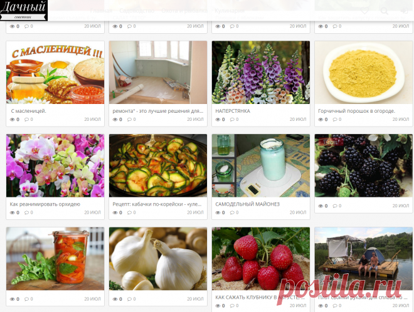This screenshot has width=414, height=312.
Task: Click the eye icon under Горчичный порошок post
Action: tap(321, 120)
